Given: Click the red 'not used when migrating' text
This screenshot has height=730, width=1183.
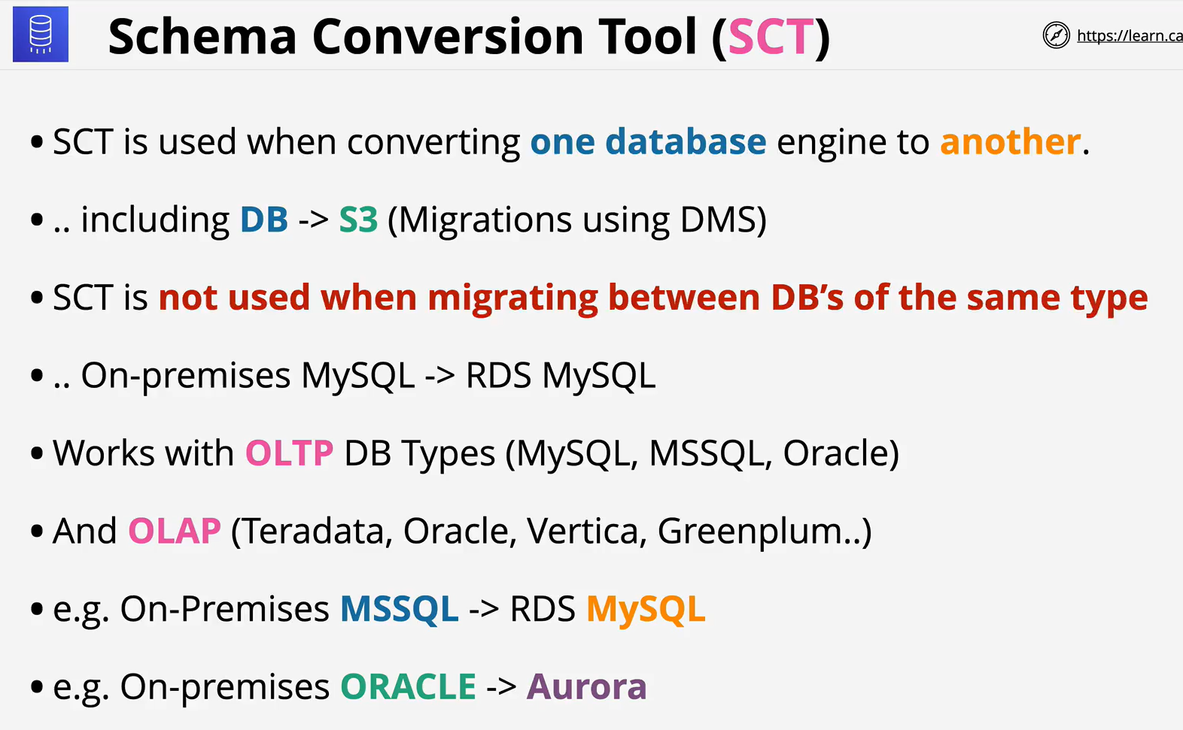Looking at the screenshot, I should click(x=379, y=298).
